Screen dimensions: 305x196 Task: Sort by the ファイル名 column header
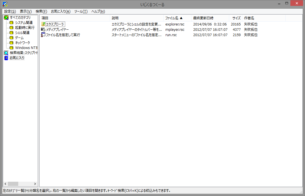click(177, 18)
